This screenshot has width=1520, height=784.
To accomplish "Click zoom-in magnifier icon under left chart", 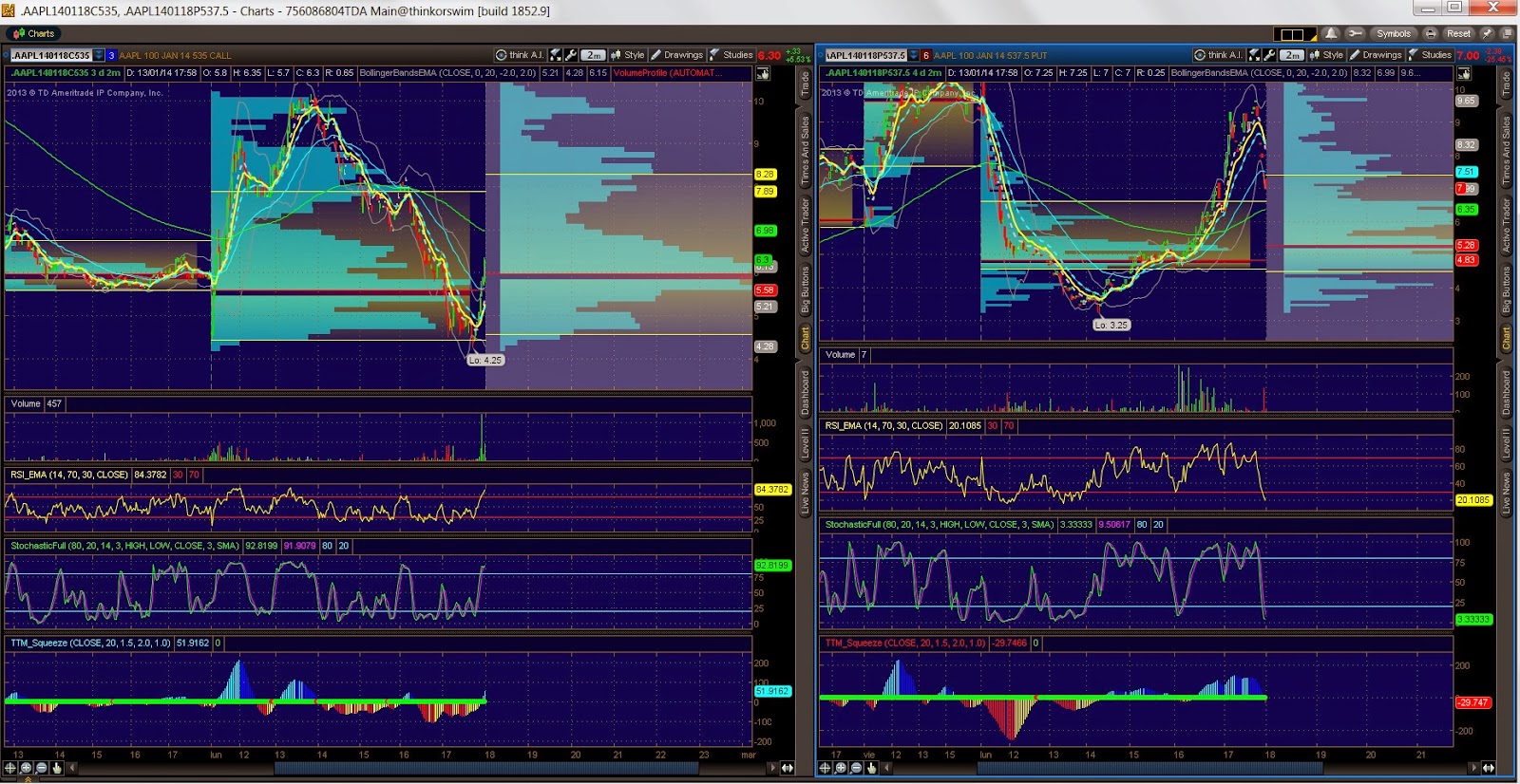I will pos(26,768).
